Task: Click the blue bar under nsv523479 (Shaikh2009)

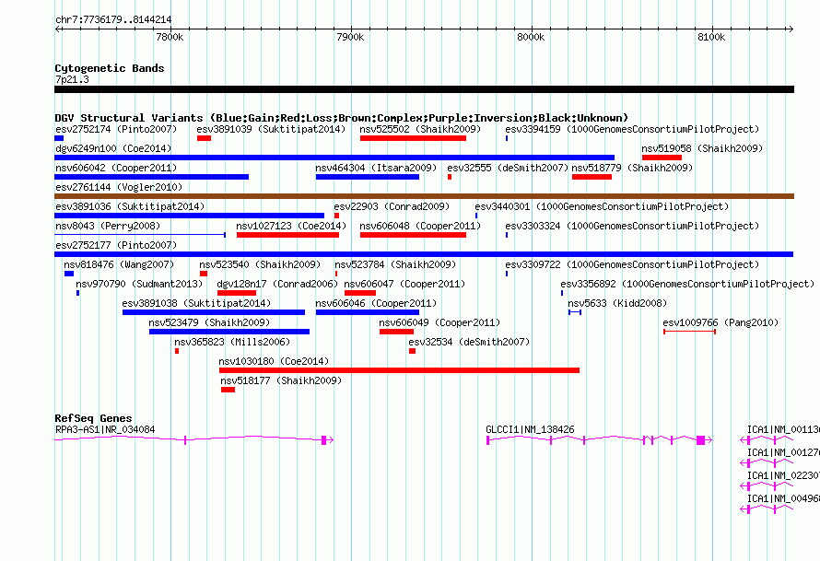Action: (229, 332)
